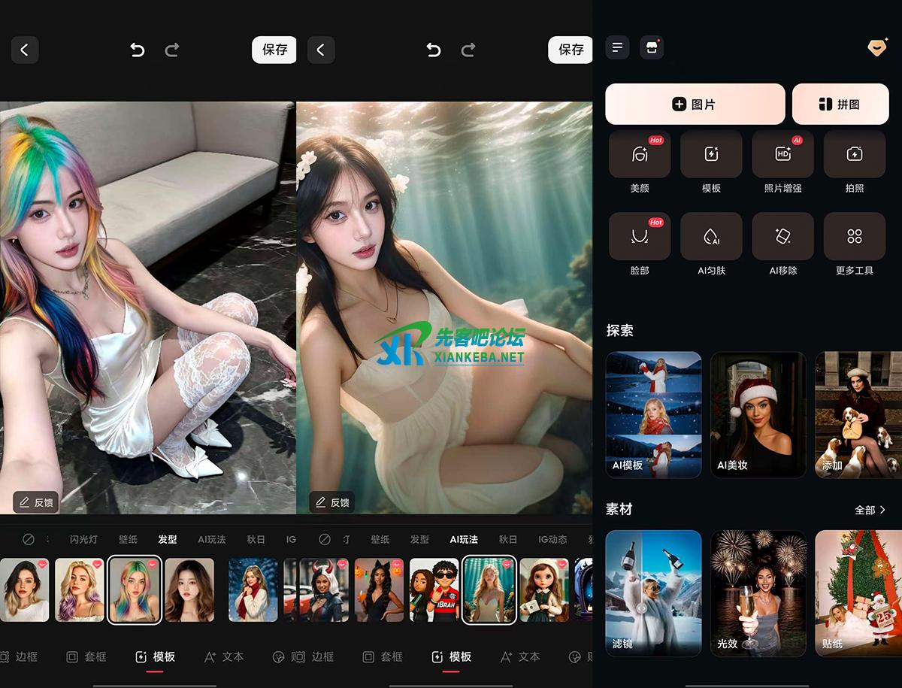Open 更多工具 more tools grid
This screenshot has height=688, width=902.
coord(854,236)
